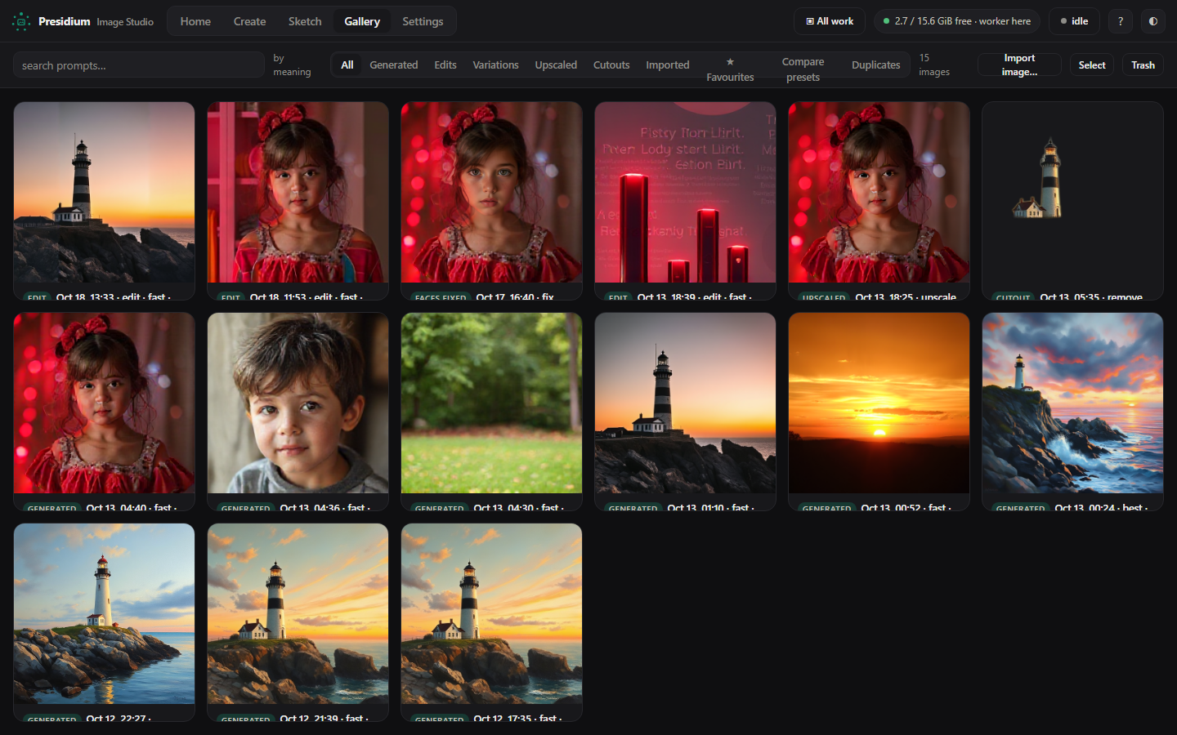Click the Select button
Image resolution: width=1177 pixels, height=735 pixels.
pyautogui.click(x=1092, y=65)
